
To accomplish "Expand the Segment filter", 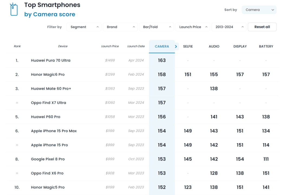I will click(84, 27).
